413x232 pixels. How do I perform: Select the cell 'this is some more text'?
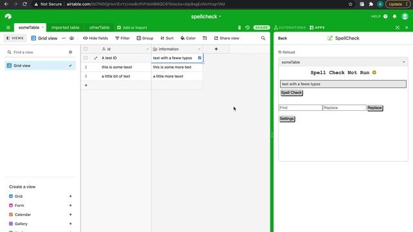[x=177, y=67]
